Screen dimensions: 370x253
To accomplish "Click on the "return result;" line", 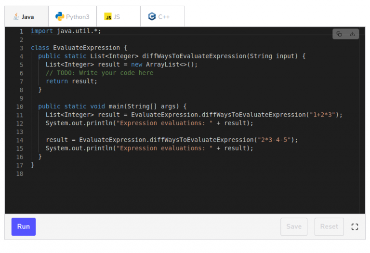I will (71, 81).
